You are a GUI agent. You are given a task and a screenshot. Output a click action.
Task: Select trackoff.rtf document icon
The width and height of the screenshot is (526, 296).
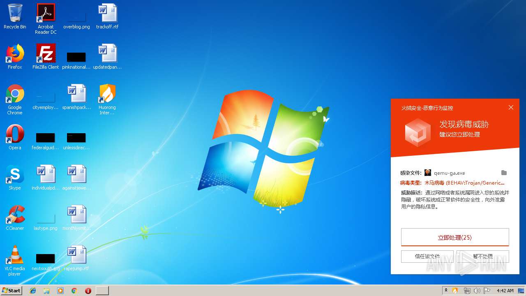tap(107, 16)
